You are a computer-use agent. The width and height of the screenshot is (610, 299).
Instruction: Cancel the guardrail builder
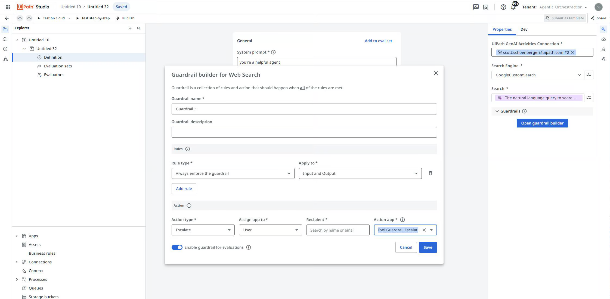(x=406, y=247)
